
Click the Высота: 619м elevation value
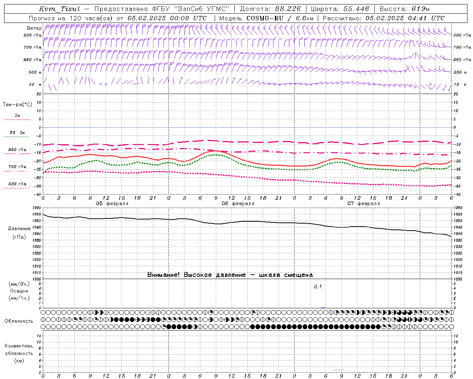[x=404, y=9]
